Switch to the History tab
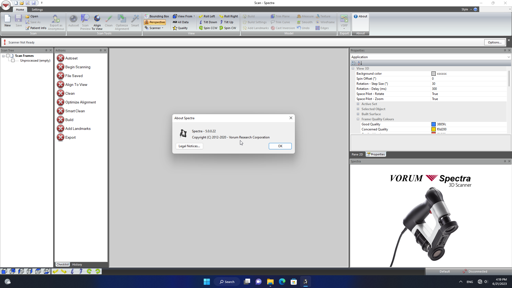Screen dimensions: 512x288 (x=77, y=265)
